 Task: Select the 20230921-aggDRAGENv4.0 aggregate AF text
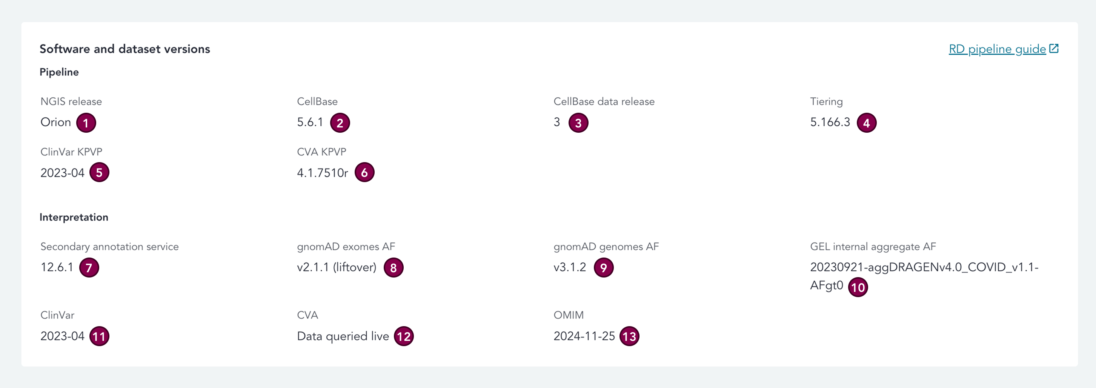(x=924, y=276)
